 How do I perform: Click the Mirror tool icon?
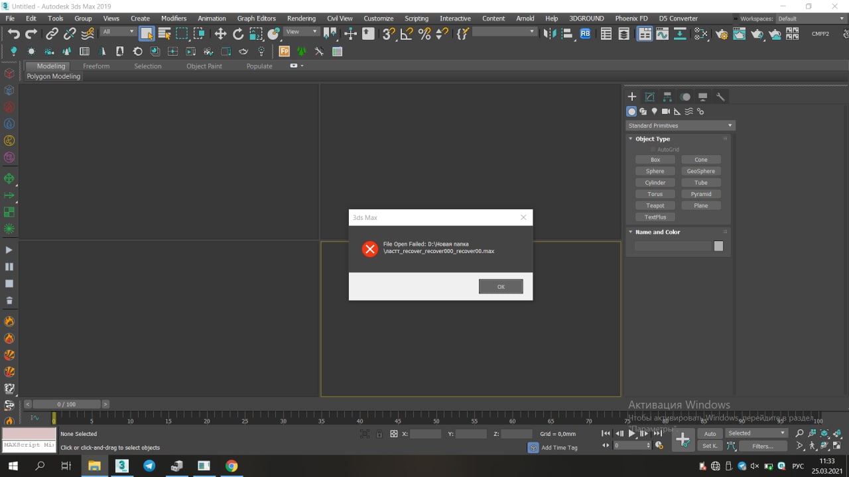549,33
